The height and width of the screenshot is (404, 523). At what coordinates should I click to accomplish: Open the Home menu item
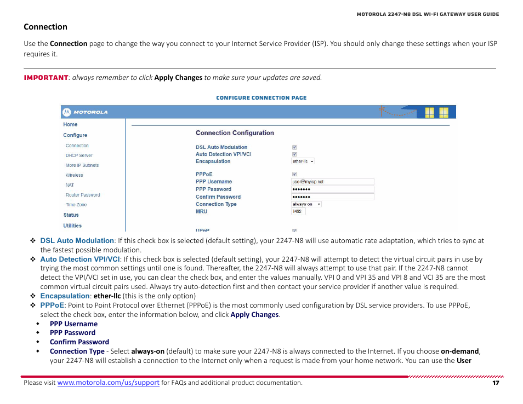[70, 124]
